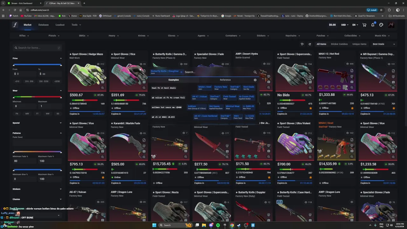Toggle the BS wear filter
The width and height of the screenshot is (407, 229).
(x=58, y=114)
